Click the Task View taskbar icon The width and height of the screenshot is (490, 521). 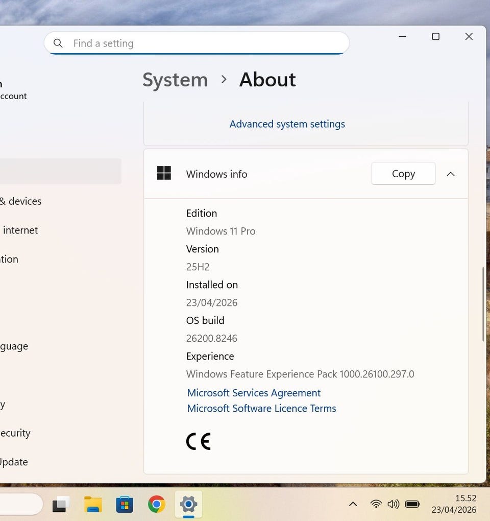point(61,505)
